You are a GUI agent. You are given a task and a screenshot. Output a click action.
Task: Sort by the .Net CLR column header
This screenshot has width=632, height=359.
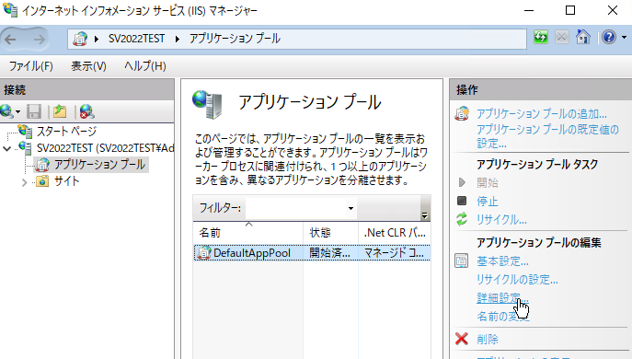tap(395, 233)
